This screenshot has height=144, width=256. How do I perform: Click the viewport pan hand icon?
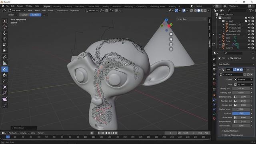pyautogui.click(x=171, y=39)
